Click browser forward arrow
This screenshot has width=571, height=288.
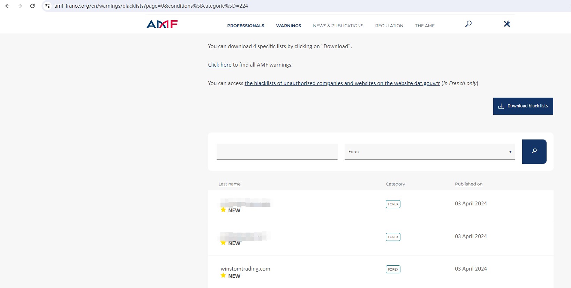(x=20, y=6)
